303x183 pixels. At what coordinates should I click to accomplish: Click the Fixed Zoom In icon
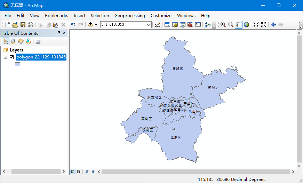point(256,25)
